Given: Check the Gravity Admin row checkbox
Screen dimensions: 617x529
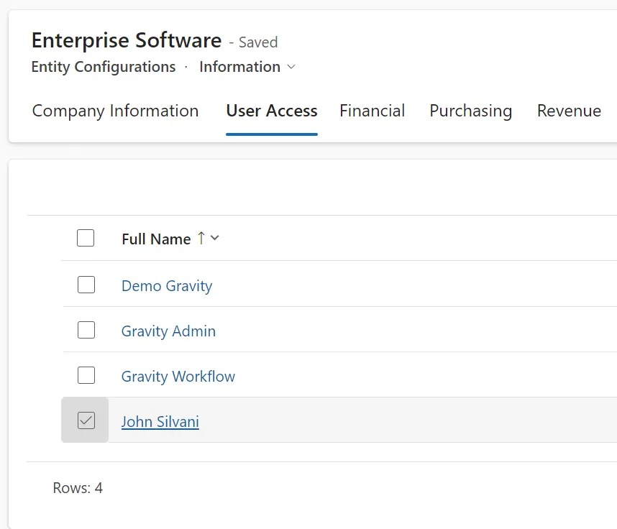Looking at the screenshot, I should [x=86, y=330].
